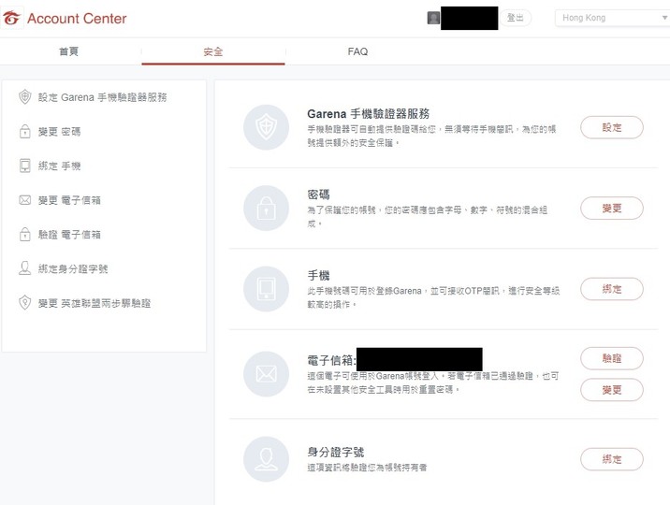The height and width of the screenshot is (505, 670).
Task: Click the round person icon beside 身分證字號
Action: [x=266, y=459]
